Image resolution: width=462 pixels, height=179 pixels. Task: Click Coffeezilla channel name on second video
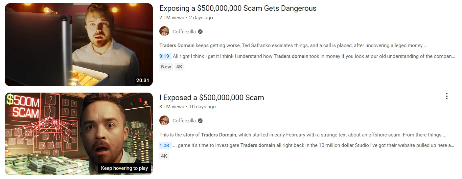184,121
